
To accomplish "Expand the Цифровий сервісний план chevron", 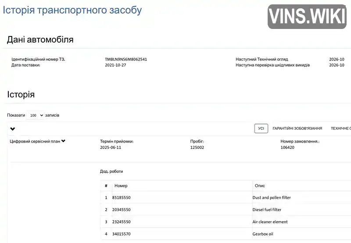I will click(x=64, y=141).
